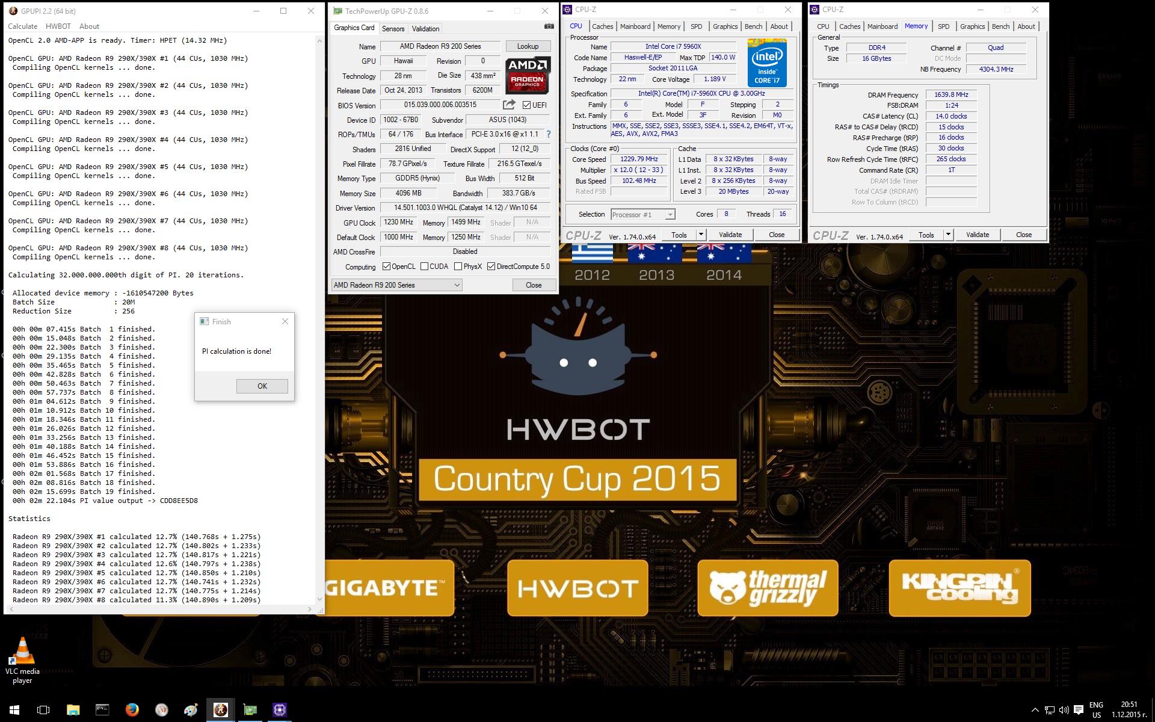Screen dimensions: 1155x722
Task: Click the GPUPI title bar app icon
Action: click(x=13, y=11)
